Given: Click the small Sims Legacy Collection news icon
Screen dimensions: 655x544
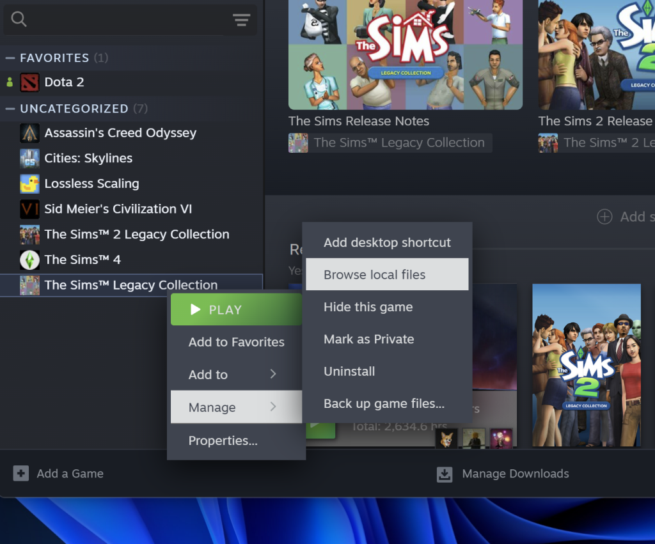Looking at the screenshot, I should click(x=298, y=143).
